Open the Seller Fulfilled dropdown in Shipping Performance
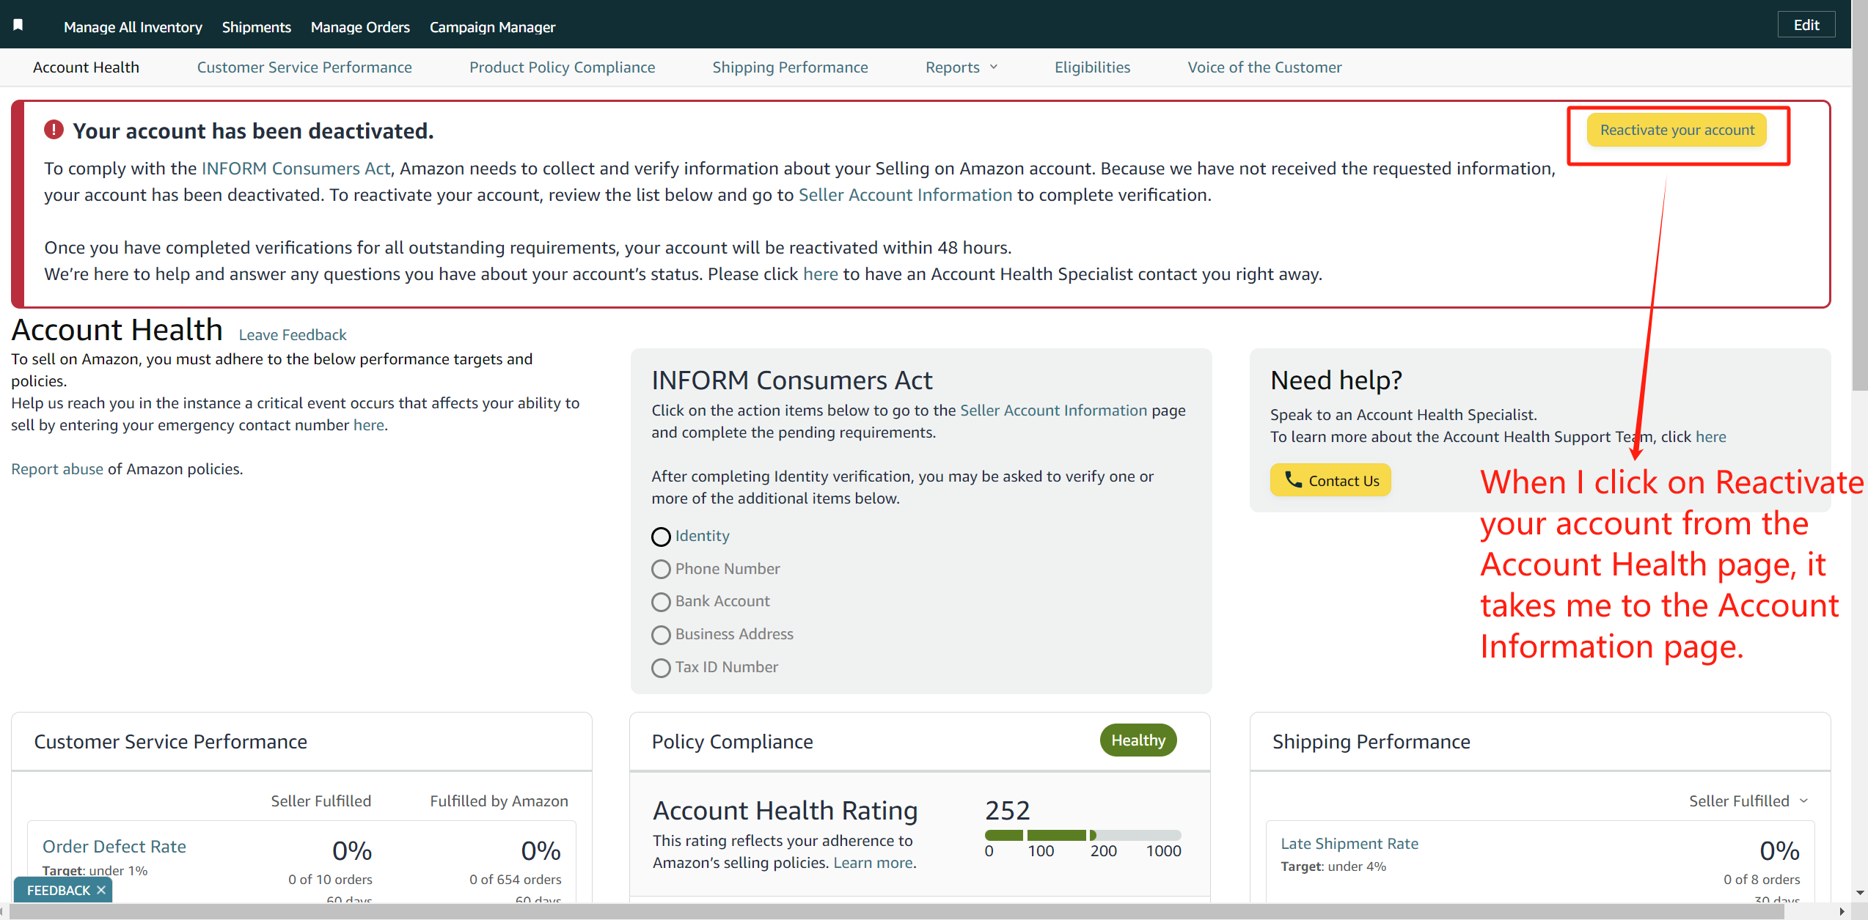This screenshot has height=920, width=1868. [x=1748, y=801]
